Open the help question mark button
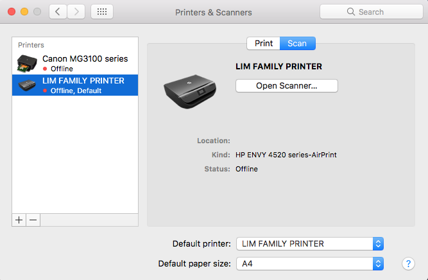Screen dimensions: 428x280 [x=407, y=263]
